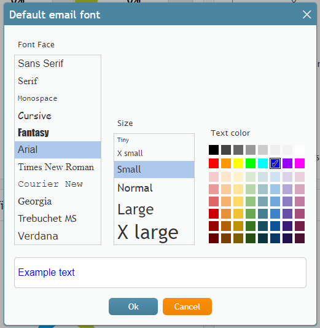320x328 pixels.
Task: Select Sans Serif font face
Action: [58, 64]
